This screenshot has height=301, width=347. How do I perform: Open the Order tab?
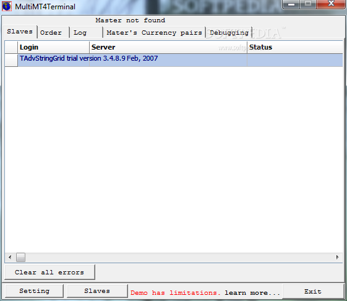(53, 33)
